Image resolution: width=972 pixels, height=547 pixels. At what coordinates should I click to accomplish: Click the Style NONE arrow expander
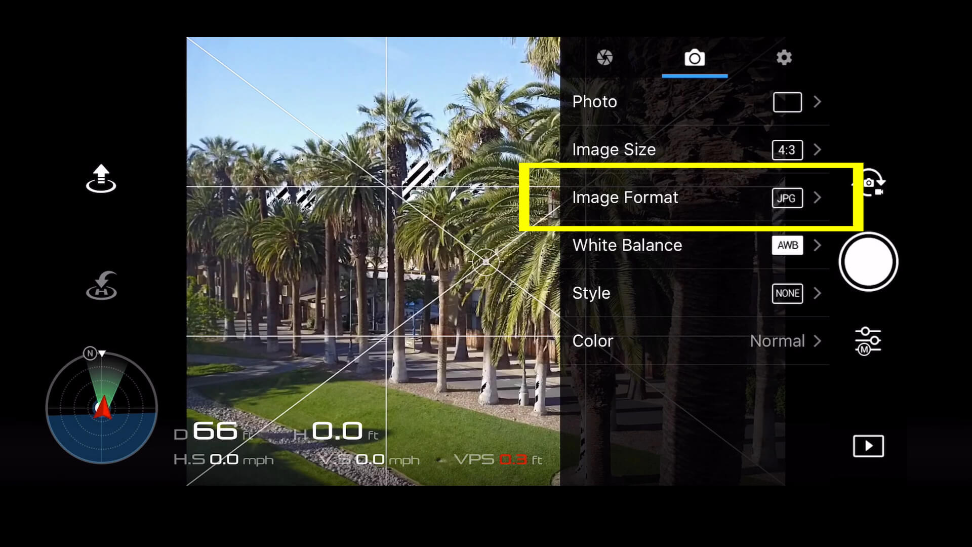[818, 293]
